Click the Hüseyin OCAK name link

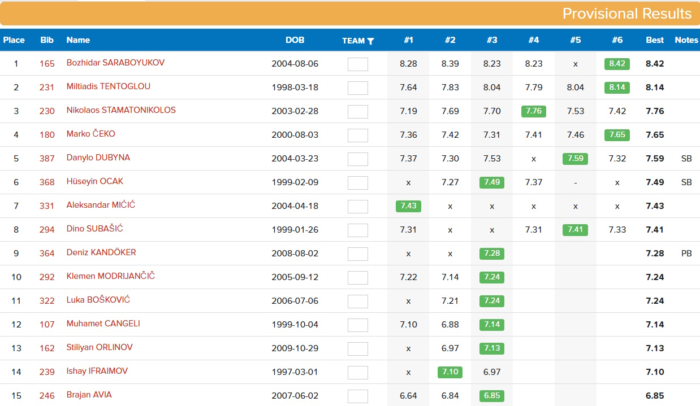(94, 181)
